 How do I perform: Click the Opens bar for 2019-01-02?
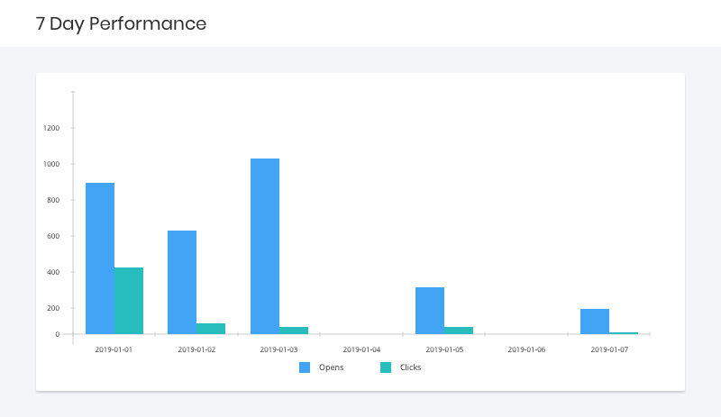[182, 282]
